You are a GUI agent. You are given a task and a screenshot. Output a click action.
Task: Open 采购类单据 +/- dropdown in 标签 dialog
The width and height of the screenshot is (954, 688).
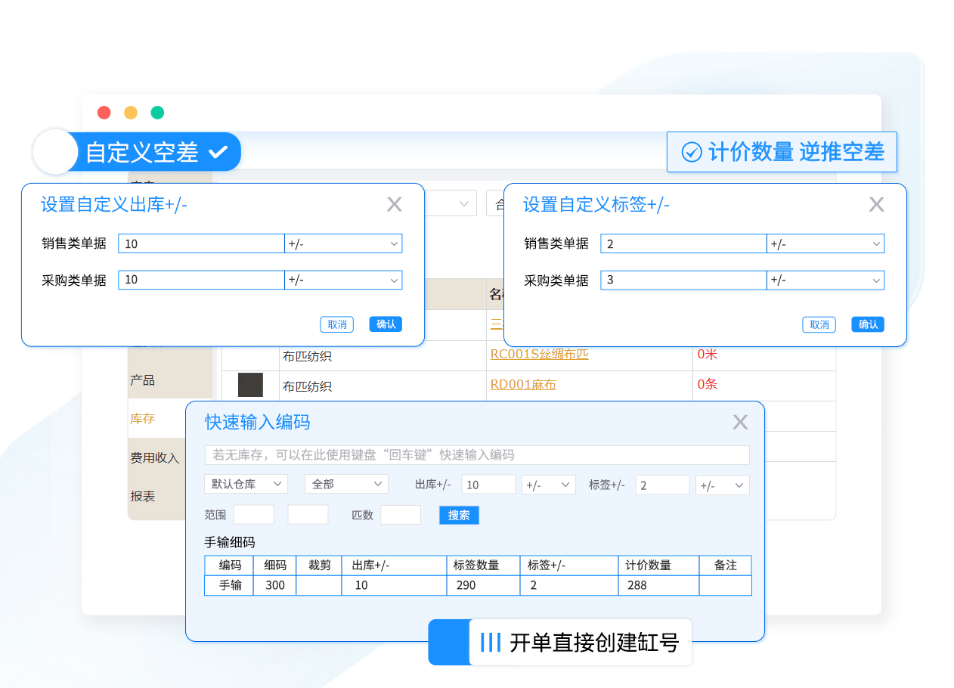click(825, 280)
